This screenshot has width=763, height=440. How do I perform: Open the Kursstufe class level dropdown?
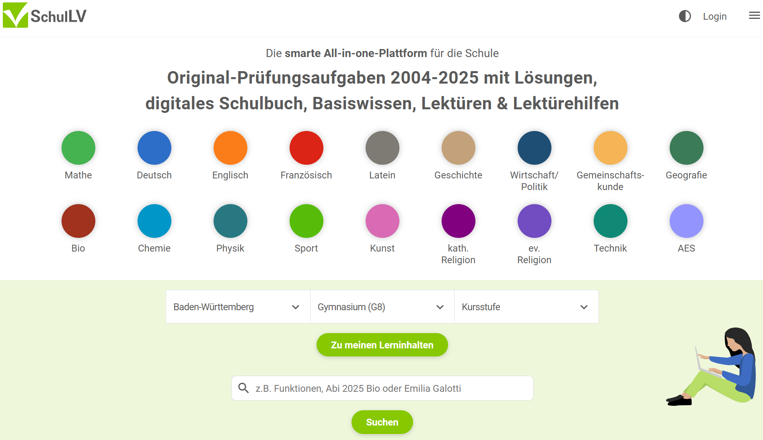click(526, 307)
